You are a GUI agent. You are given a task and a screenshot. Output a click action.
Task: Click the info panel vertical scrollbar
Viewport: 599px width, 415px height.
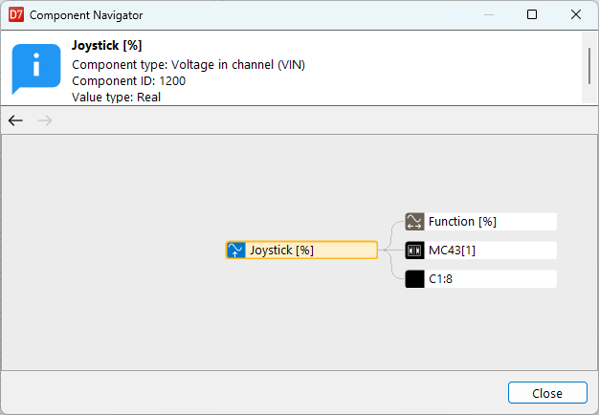(x=588, y=67)
